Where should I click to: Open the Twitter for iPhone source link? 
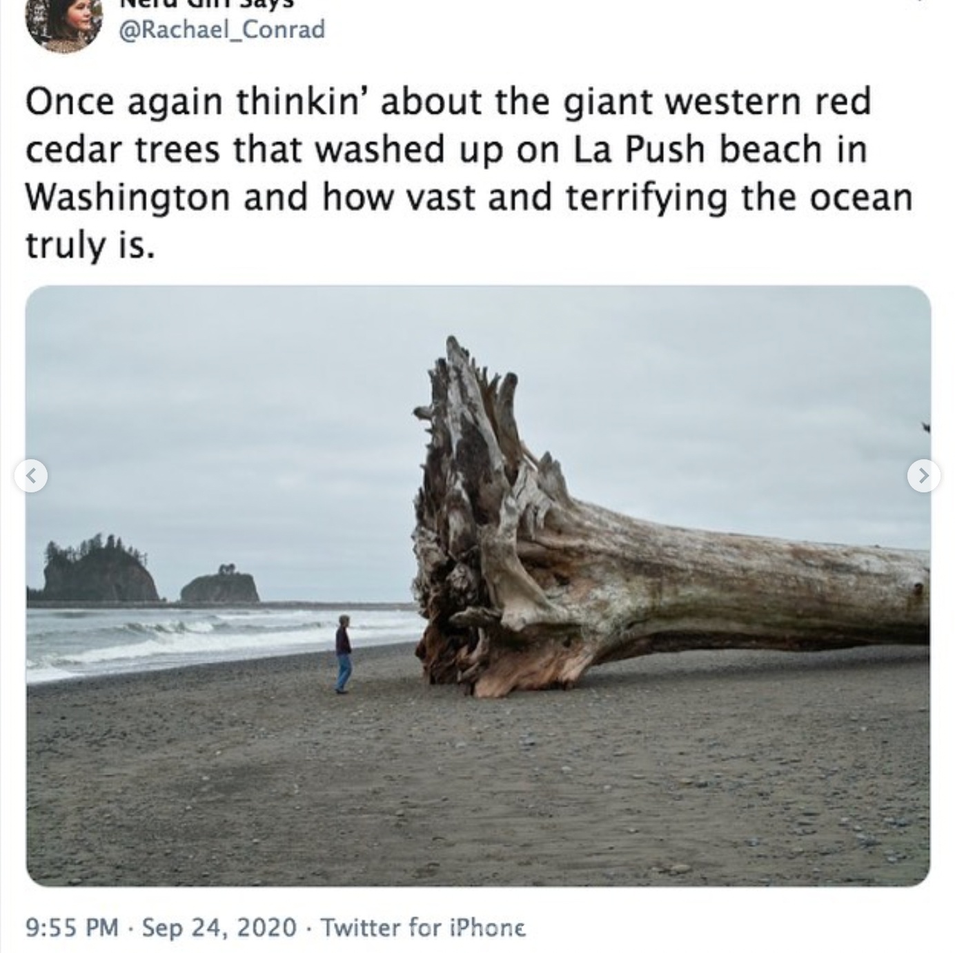pyautogui.click(x=423, y=927)
